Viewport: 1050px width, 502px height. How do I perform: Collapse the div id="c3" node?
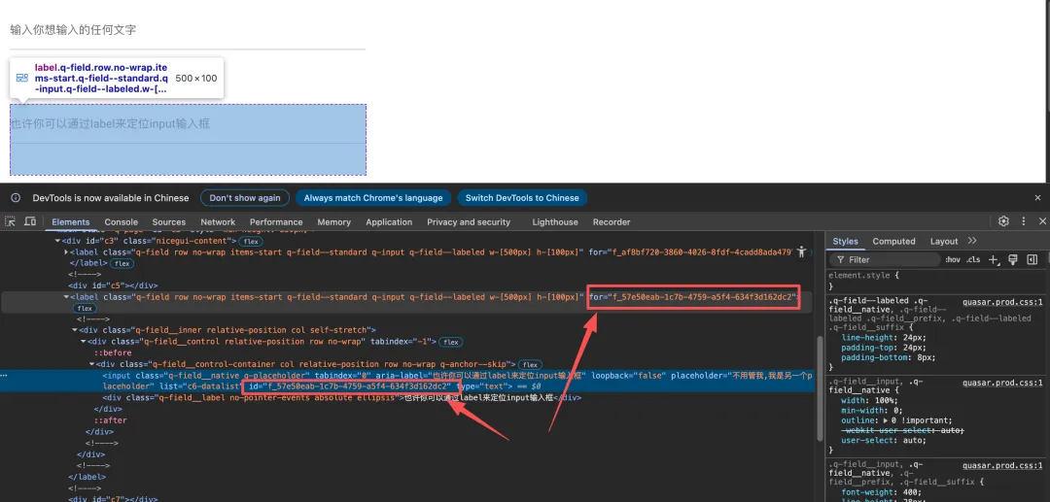click(x=57, y=241)
